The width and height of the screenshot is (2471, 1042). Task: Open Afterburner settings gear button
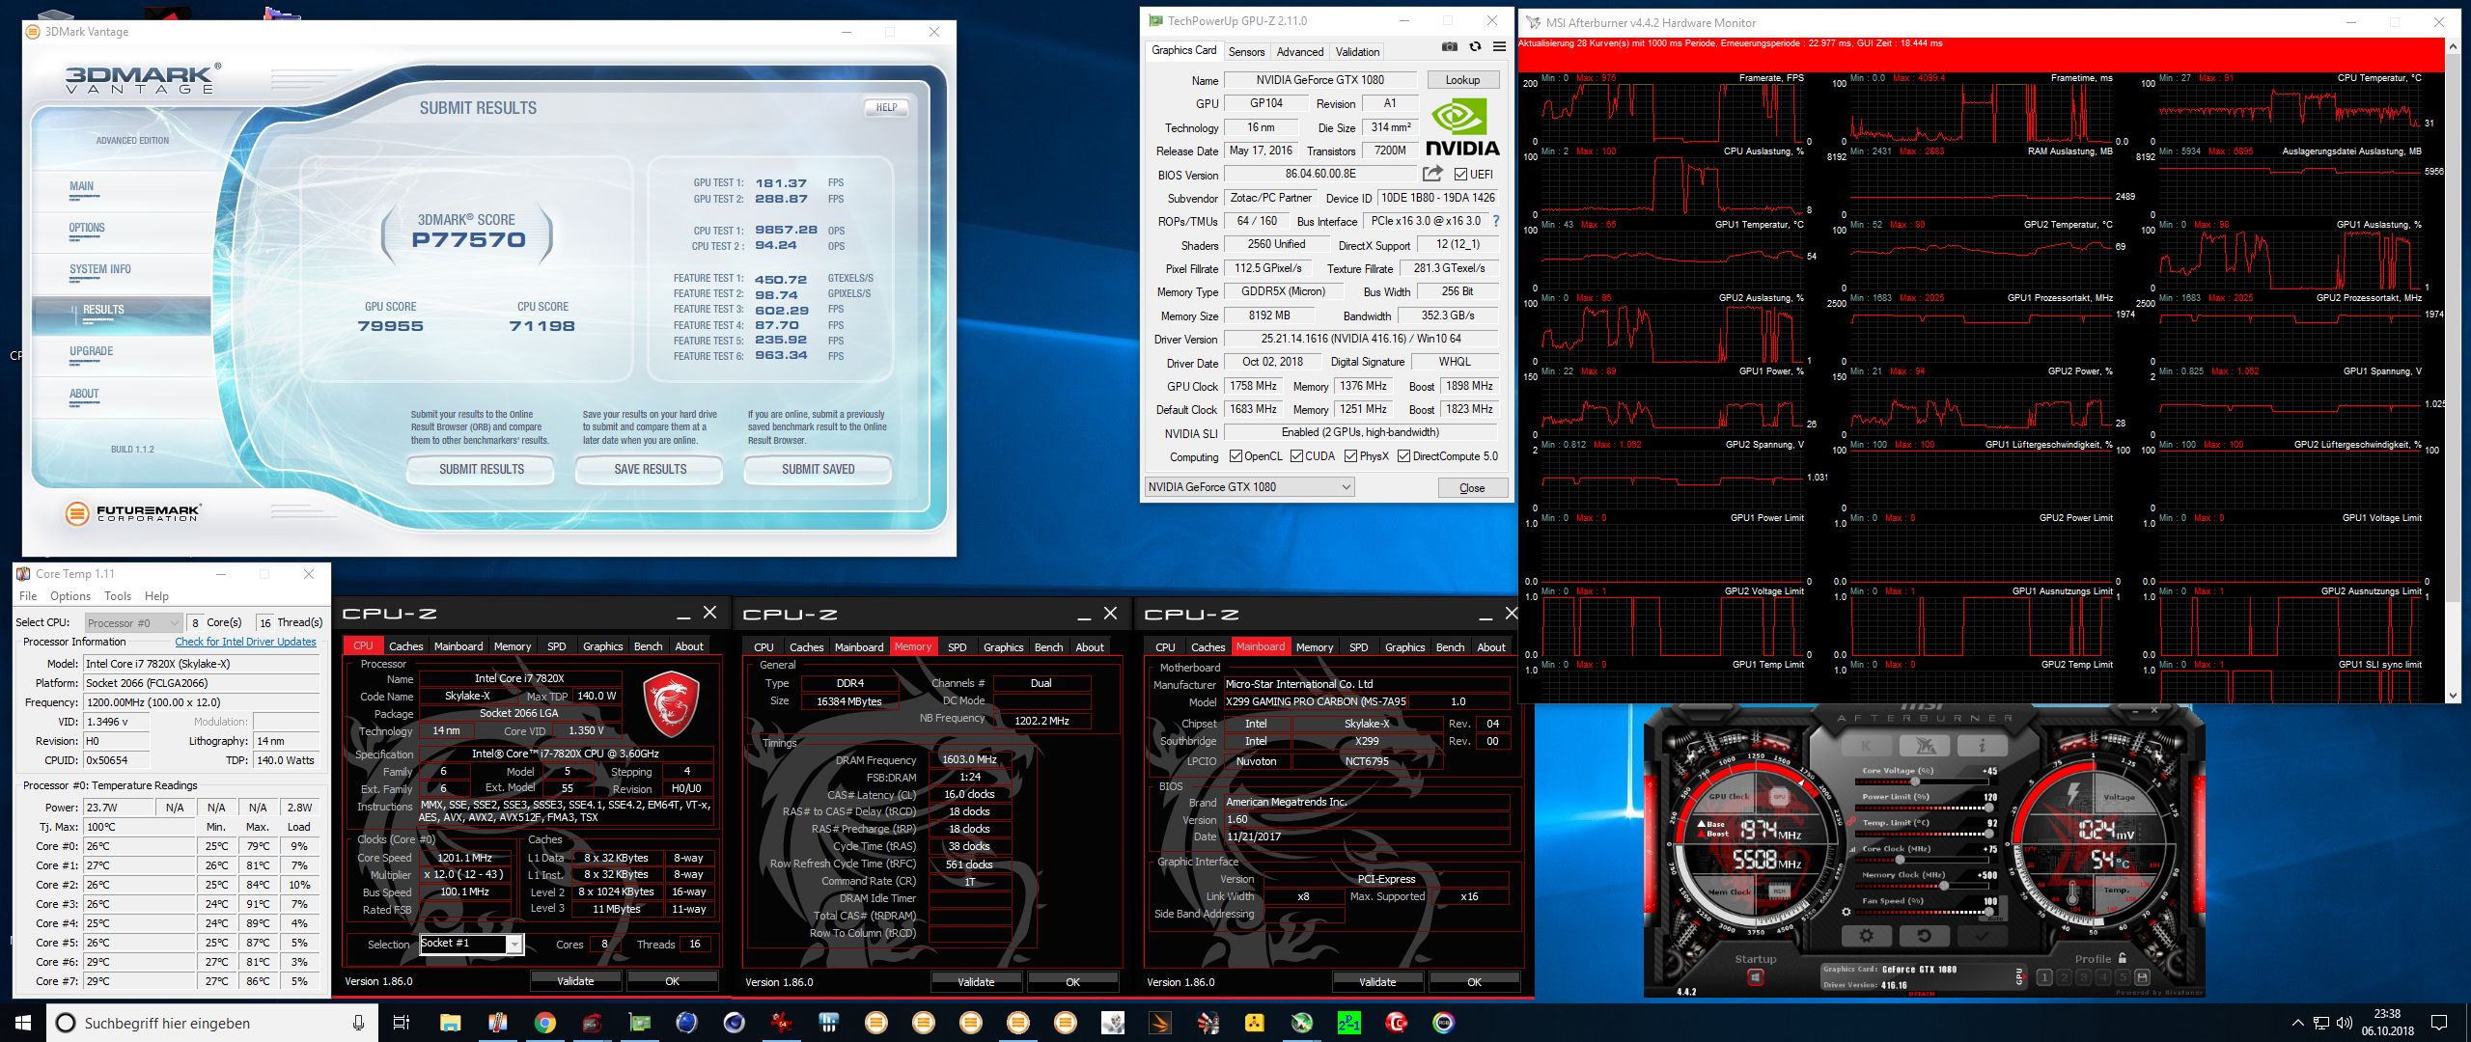pos(1866,936)
